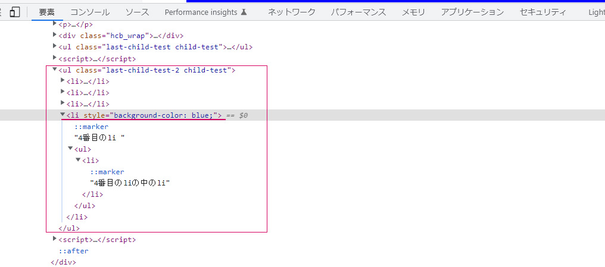Collapse the nested <ul> element
The image size is (605, 267).
(x=71, y=148)
